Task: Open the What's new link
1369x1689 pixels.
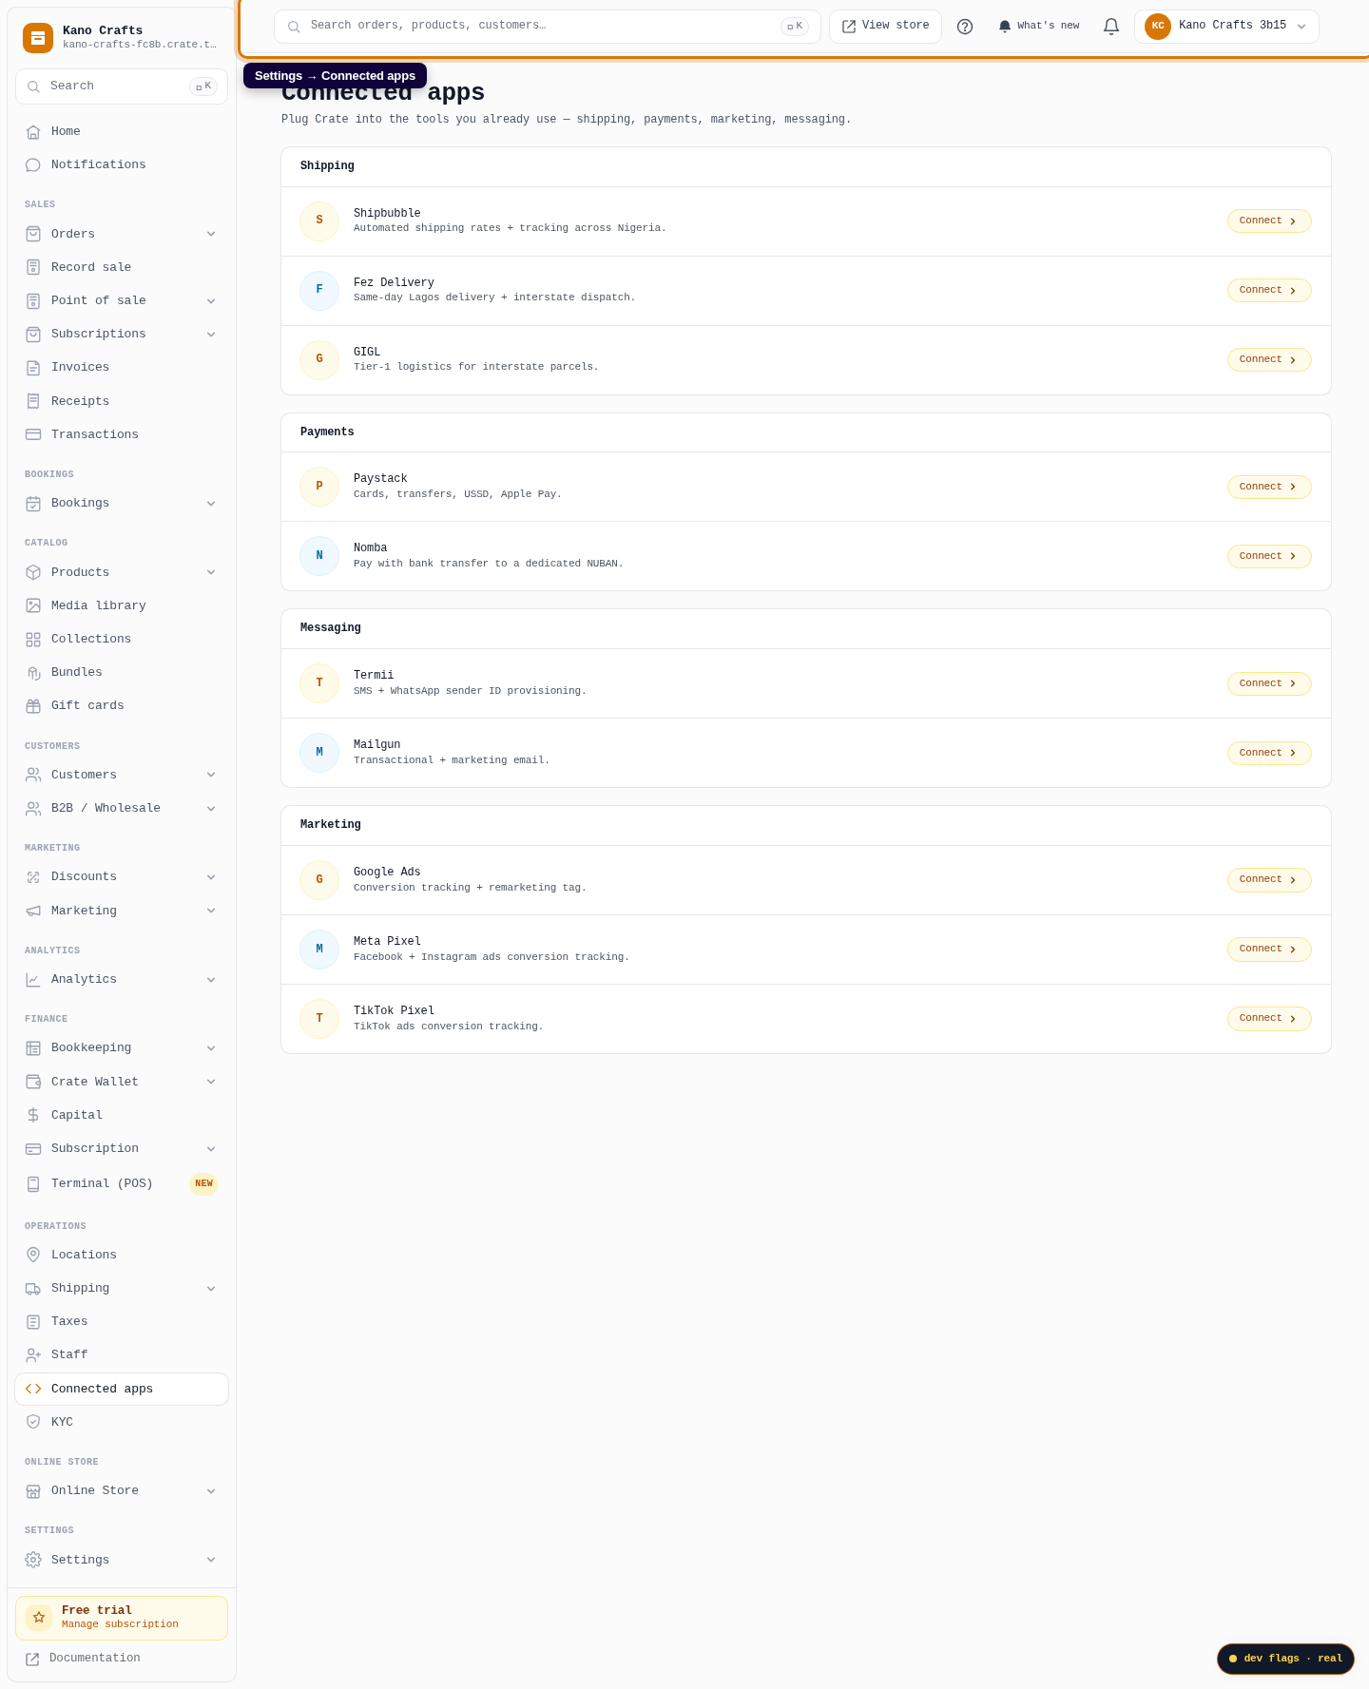Action: (x=1038, y=27)
